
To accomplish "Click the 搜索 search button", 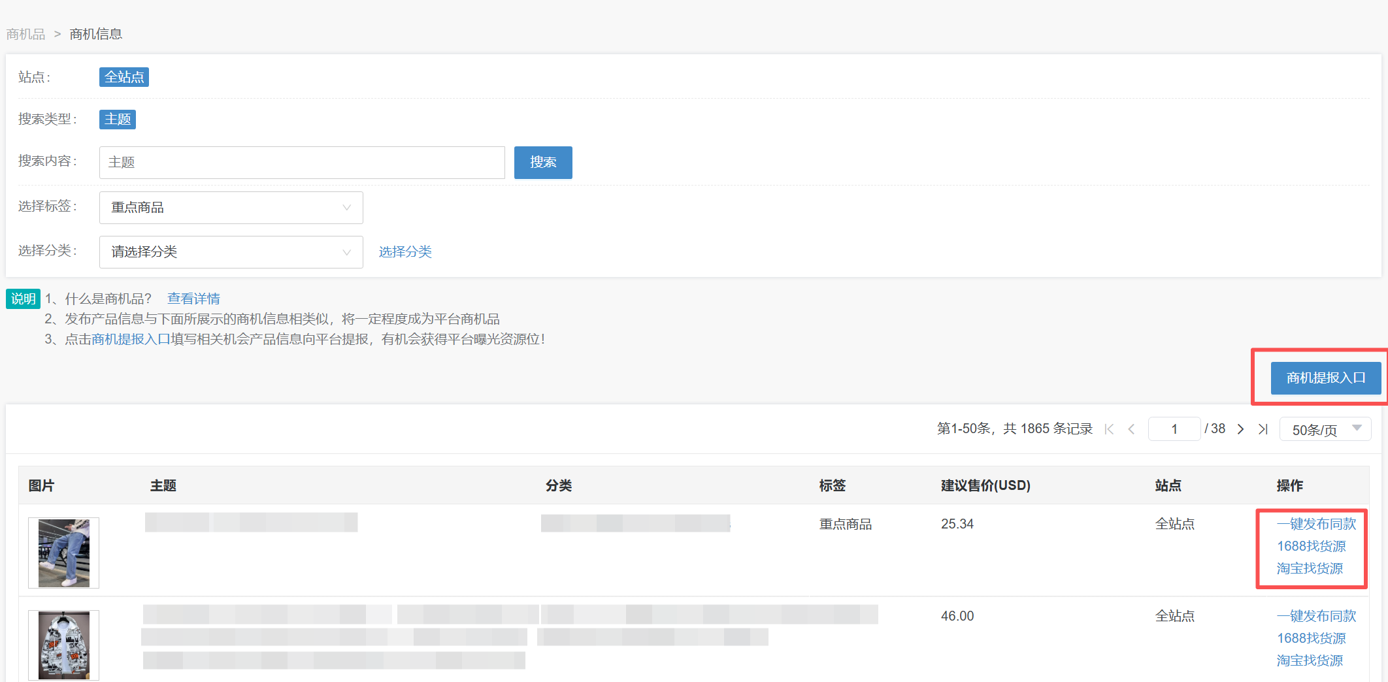I will coord(542,162).
